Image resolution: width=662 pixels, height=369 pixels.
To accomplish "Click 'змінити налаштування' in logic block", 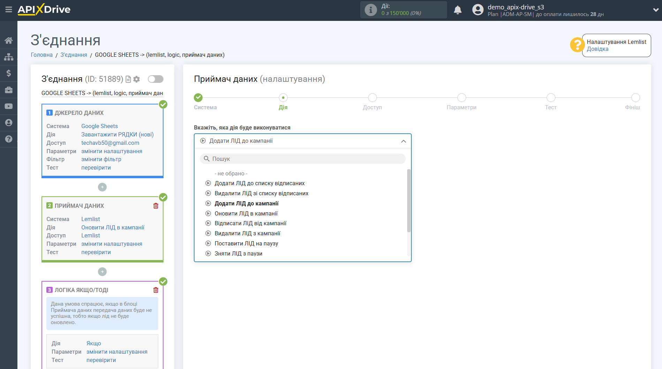I will pyautogui.click(x=117, y=352).
